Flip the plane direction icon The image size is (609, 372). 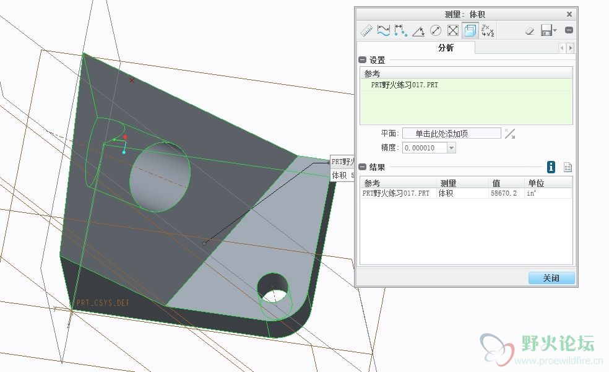coord(510,134)
